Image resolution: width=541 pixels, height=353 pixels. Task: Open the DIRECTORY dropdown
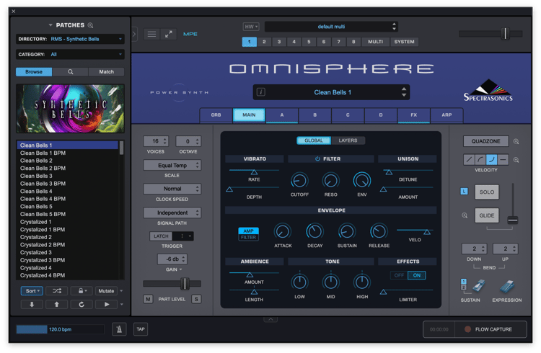70,39
